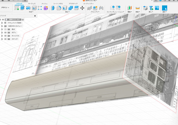Viewport: 178px width, 125px height.
Task: Activate the Select cursor tool
Action: pos(164,8)
